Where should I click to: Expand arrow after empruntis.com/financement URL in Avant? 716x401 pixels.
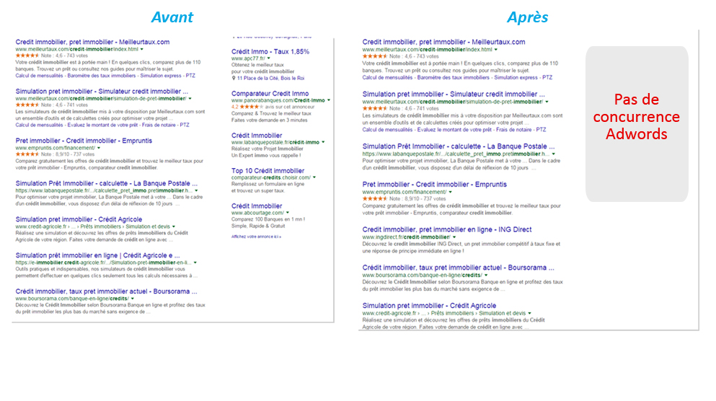[99, 148]
